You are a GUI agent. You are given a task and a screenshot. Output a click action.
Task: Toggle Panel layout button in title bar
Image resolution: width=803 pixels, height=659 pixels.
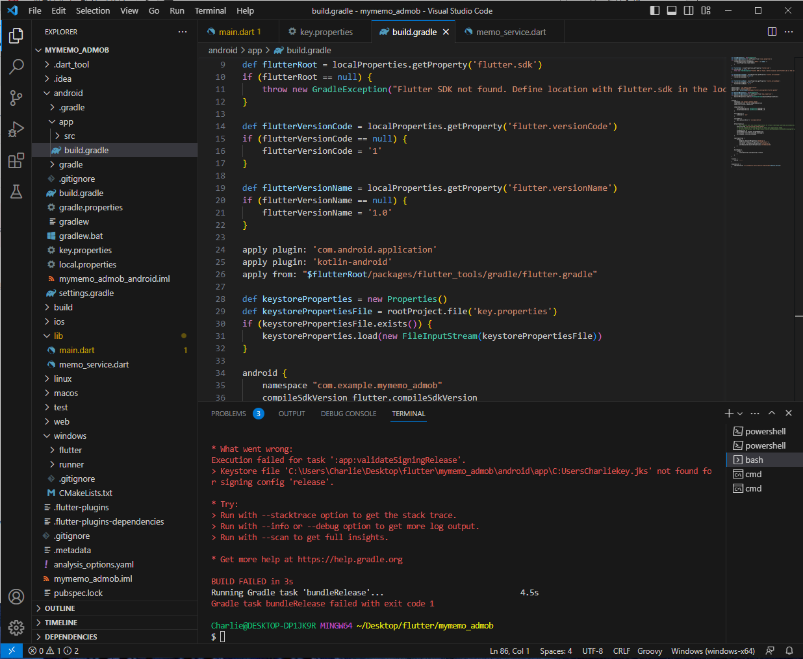[x=672, y=10]
